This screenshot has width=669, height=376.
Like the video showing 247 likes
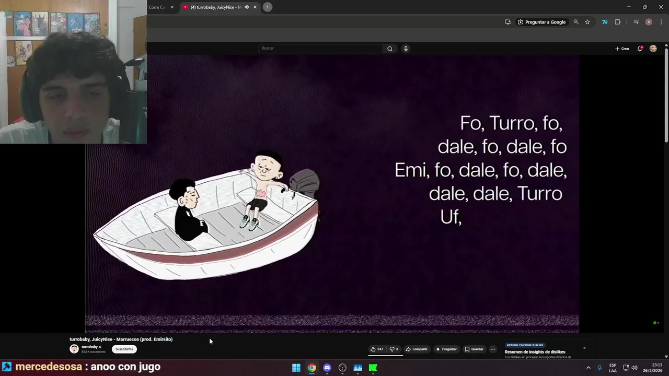[x=377, y=349]
